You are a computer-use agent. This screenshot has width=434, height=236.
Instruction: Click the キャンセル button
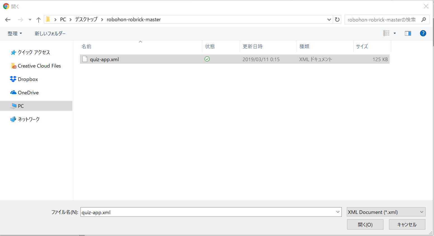point(407,225)
